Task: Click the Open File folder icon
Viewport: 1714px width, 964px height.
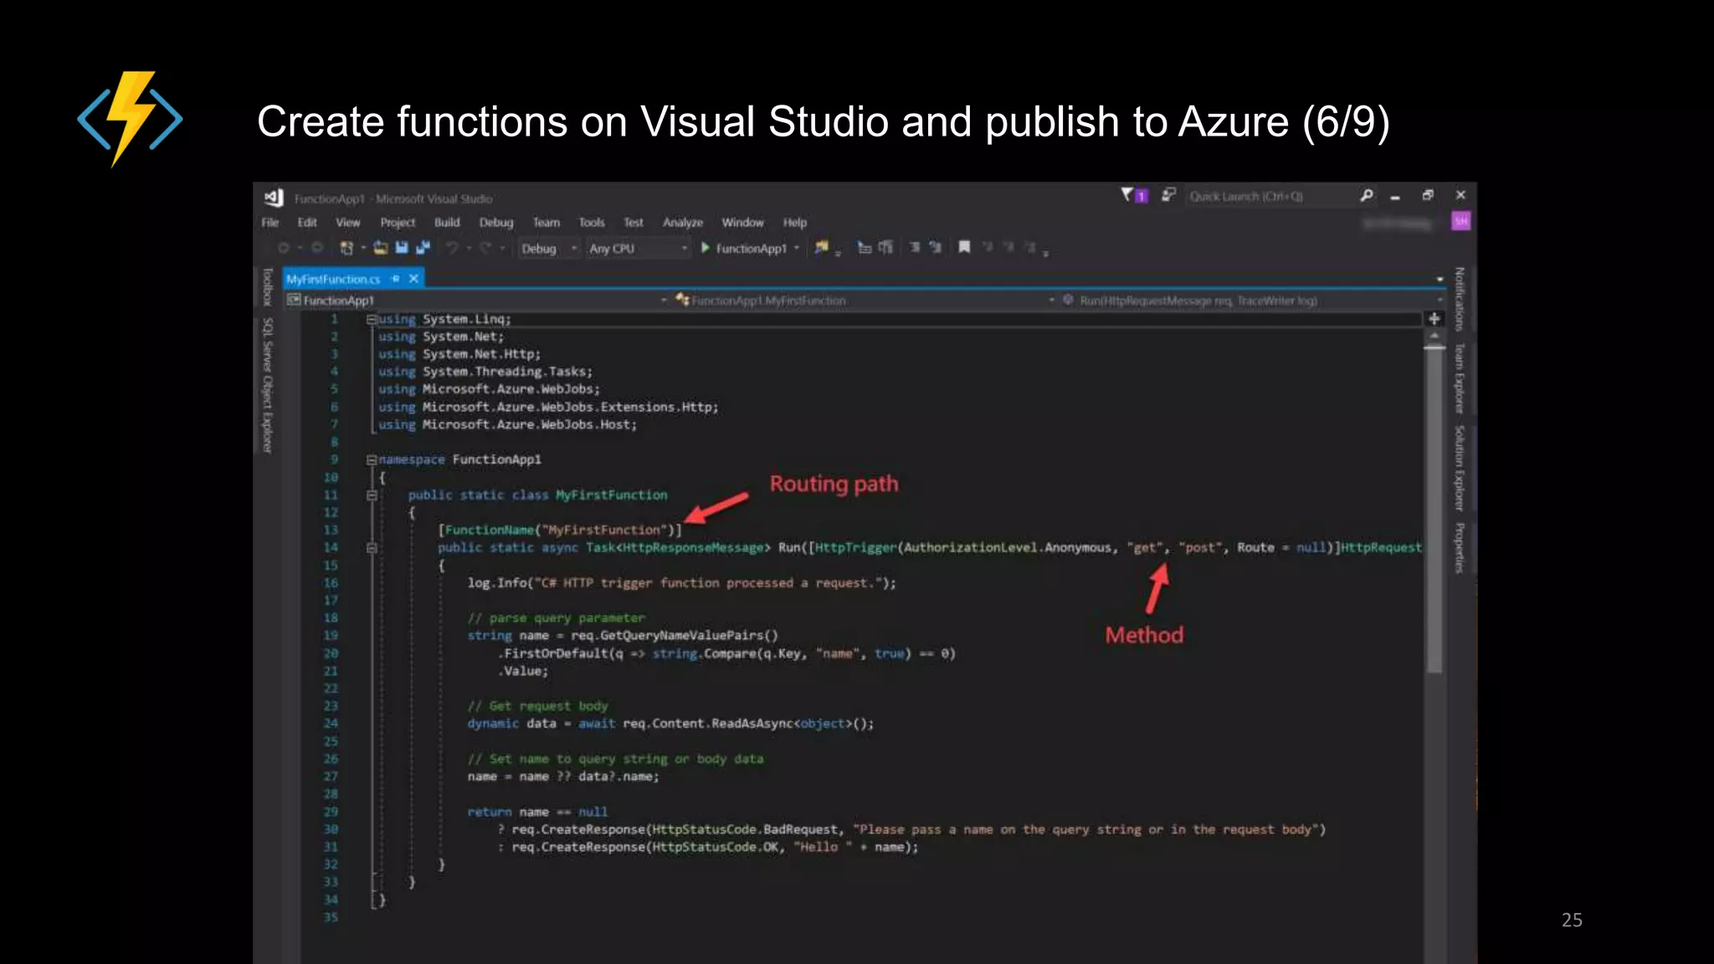Action: [381, 248]
